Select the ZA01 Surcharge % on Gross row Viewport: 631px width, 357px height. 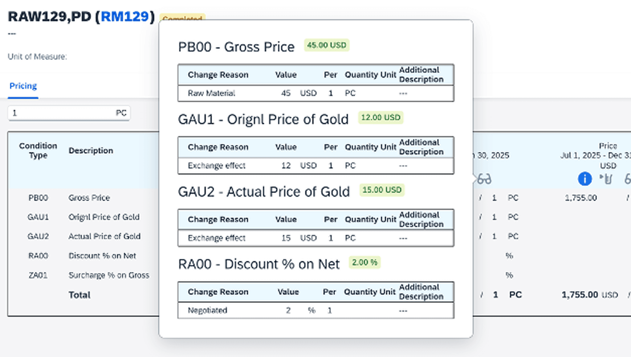(109, 275)
